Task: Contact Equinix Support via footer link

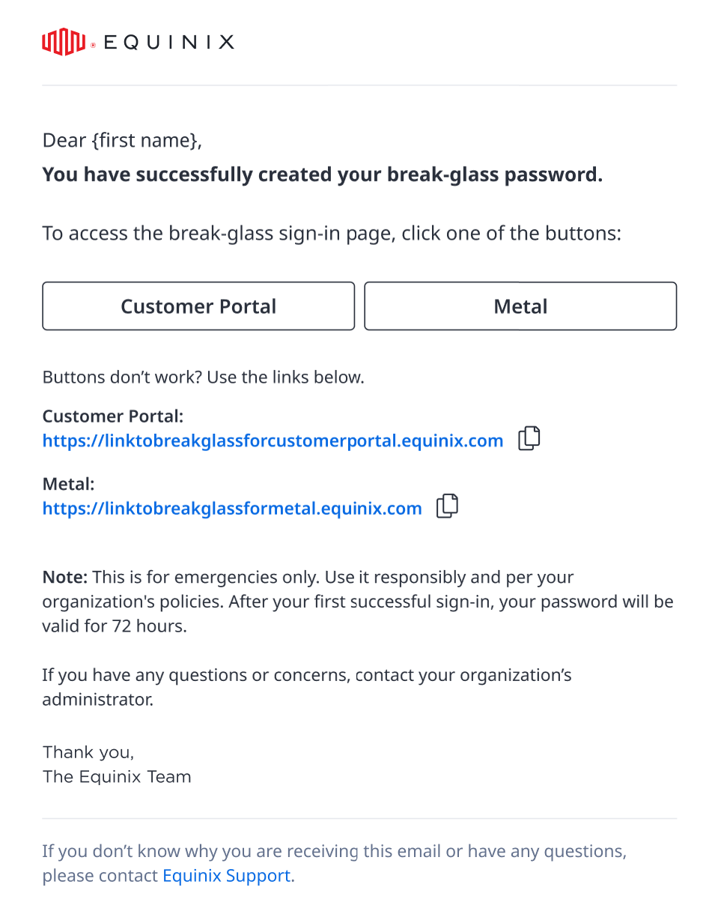Action: (x=226, y=875)
